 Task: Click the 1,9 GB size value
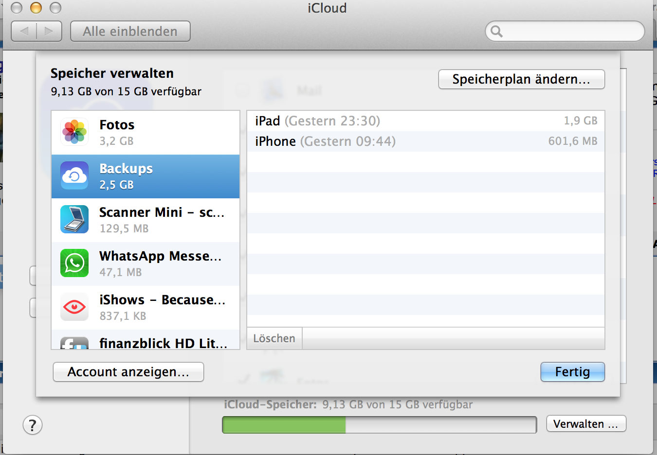581,121
